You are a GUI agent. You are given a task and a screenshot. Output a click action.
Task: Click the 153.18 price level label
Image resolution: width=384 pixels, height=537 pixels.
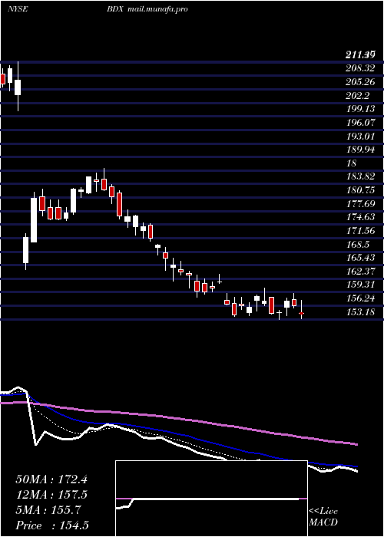pyautogui.click(x=360, y=311)
